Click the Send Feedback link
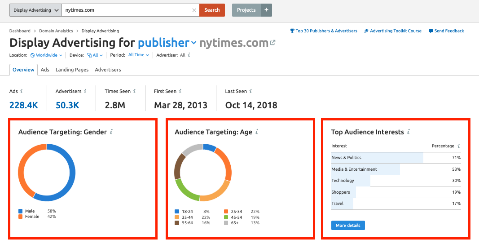 coord(449,31)
